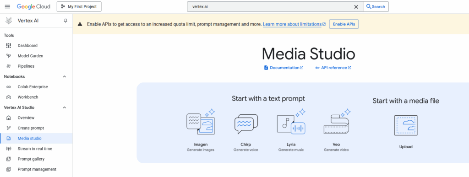Click the Imagen illustration icon
469x177 pixels.
coord(201,122)
